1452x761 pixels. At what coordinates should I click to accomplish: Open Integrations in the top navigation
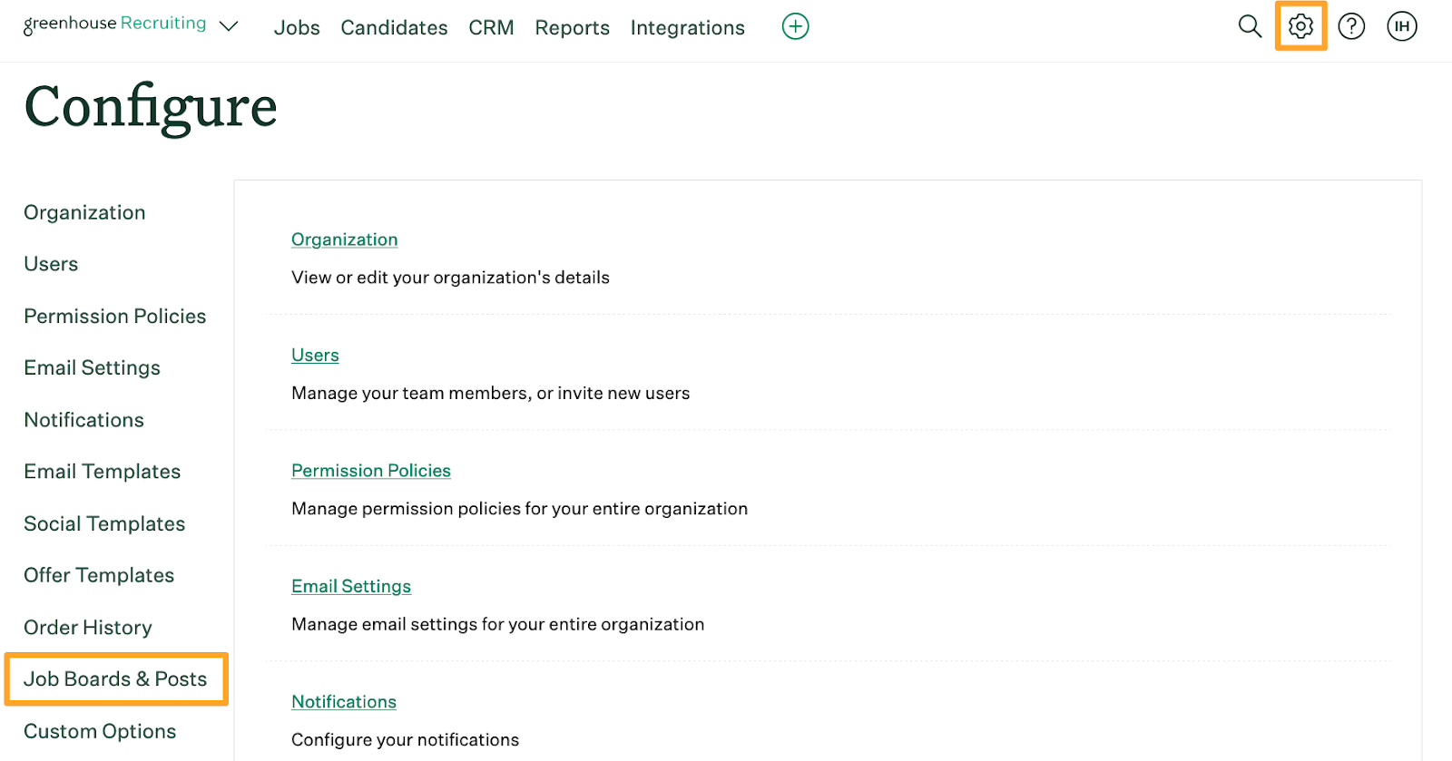point(687,28)
